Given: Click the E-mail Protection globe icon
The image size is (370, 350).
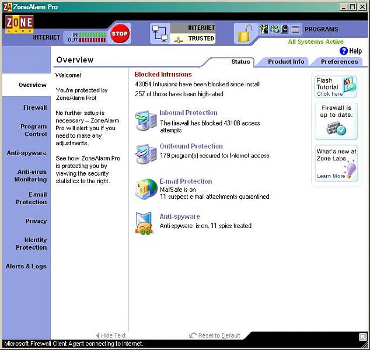Looking at the screenshot, I should point(146,189).
